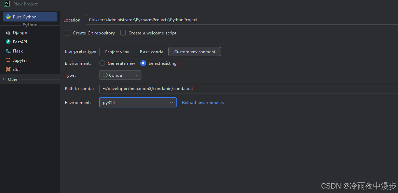
Task: Click the PyCharm logo icon in title bar
Action: tap(7, 4)
